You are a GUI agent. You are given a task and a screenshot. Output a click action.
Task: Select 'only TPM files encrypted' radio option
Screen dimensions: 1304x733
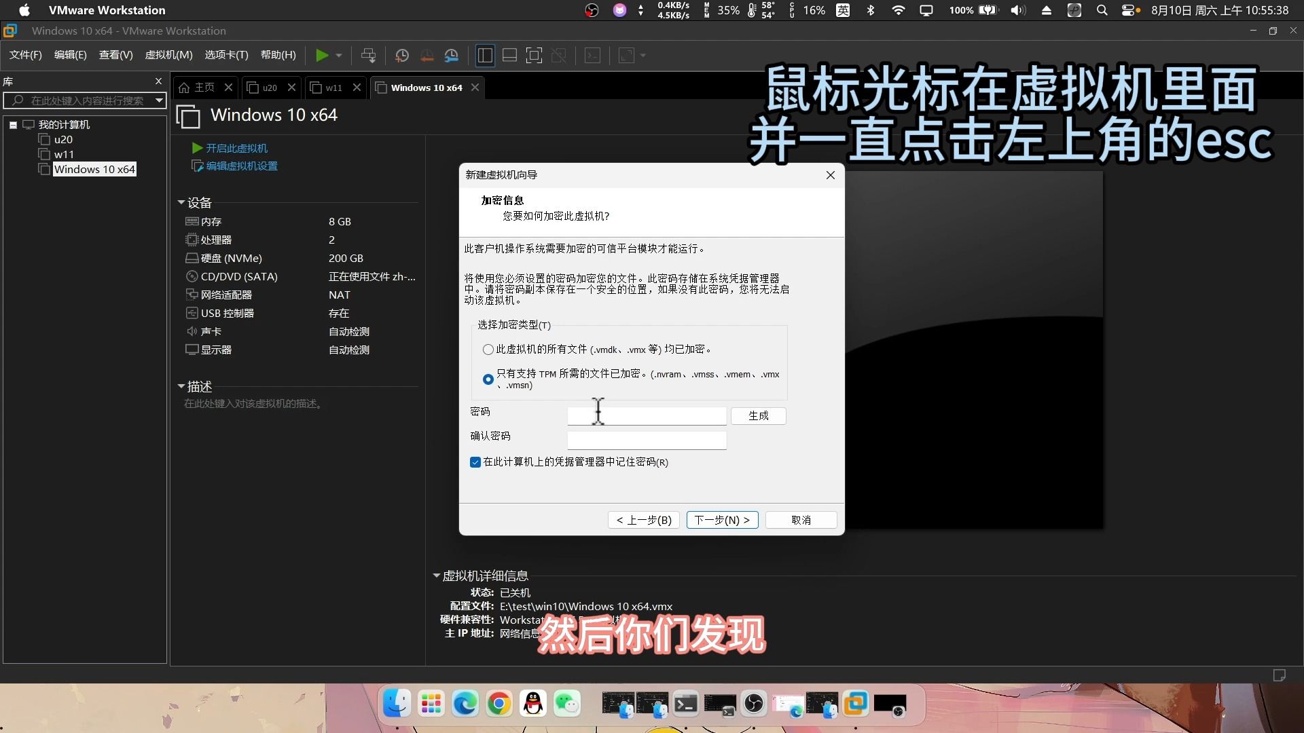[488, 379]
